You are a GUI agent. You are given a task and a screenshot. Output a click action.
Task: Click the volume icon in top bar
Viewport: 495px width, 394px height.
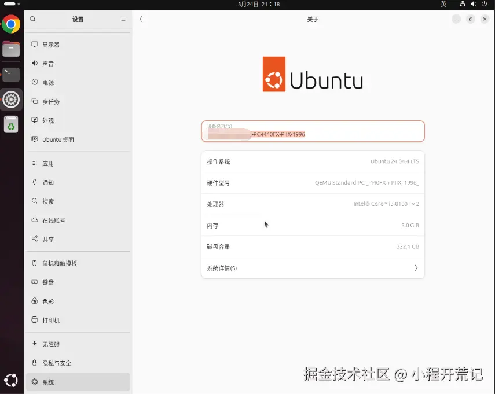pos(474,4)
